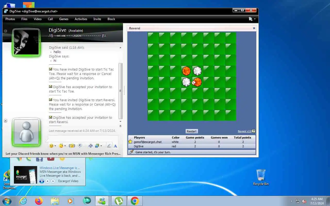Click the 'WE ARE LEGION' personal message
330x206 pixels.
pyautogui.click(x=77, y=36)
